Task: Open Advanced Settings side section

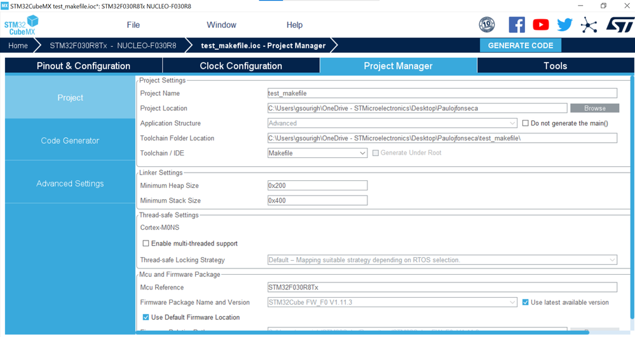Action: [x=70, y=183]
